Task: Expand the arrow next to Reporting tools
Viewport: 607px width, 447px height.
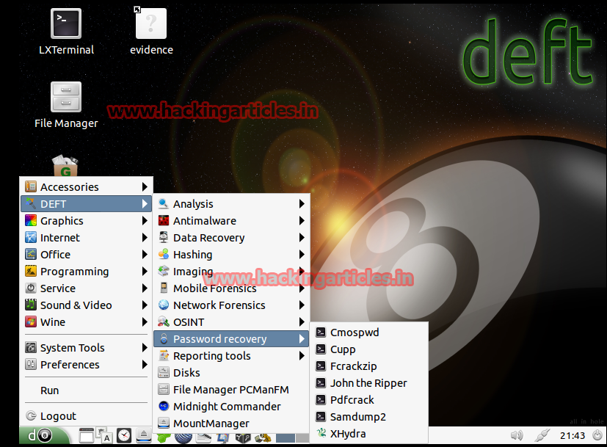Action: pos(302,356)
